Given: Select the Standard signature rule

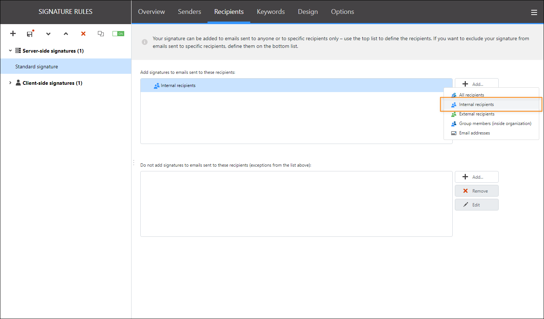Looking at the screenshot, I should [x=37, y=66].
